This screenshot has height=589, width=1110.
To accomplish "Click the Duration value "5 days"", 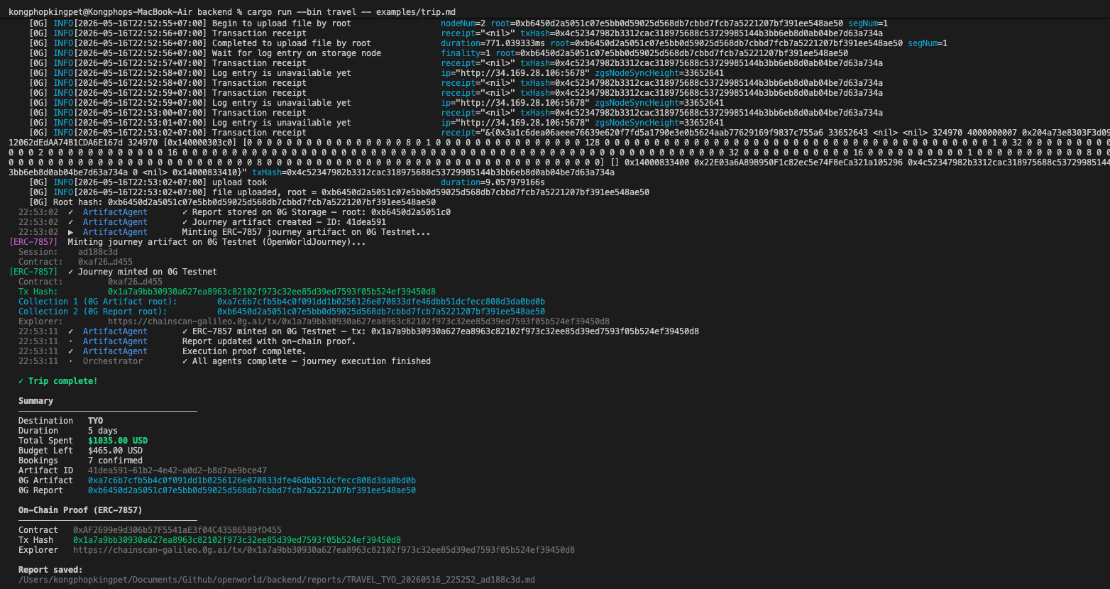I will [103, 431].
